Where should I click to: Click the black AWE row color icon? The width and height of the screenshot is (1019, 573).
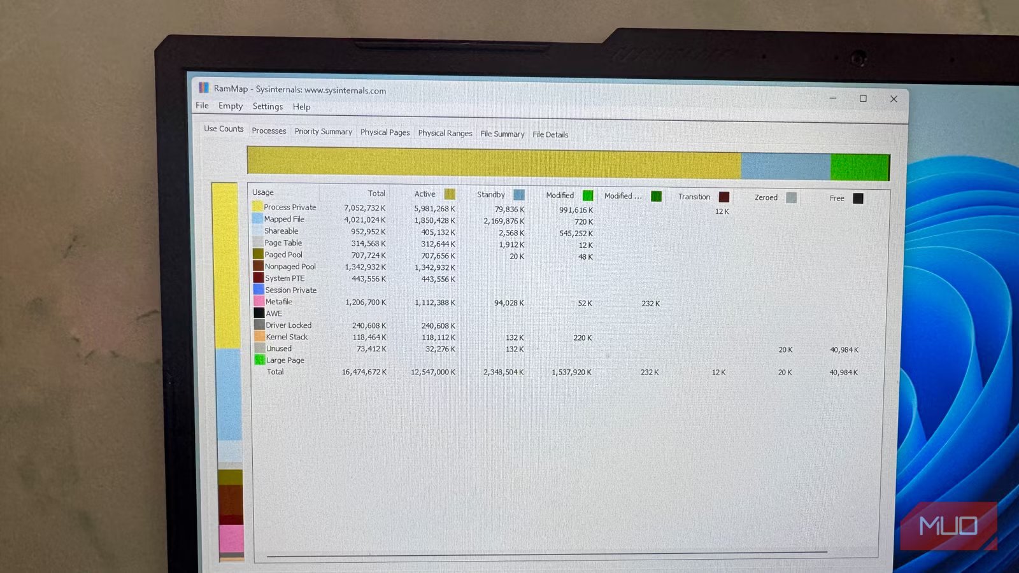pos(259,313)
